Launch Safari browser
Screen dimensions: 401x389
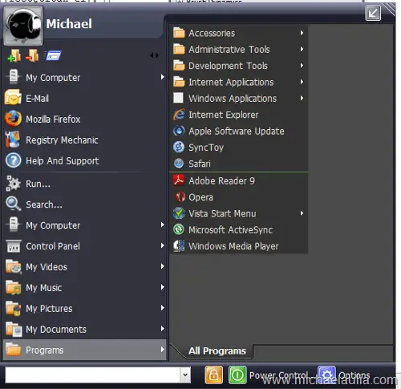[x=239, y=164]
